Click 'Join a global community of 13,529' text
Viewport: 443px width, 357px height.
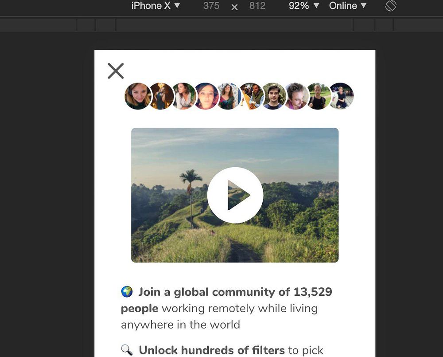click(235, 292)
